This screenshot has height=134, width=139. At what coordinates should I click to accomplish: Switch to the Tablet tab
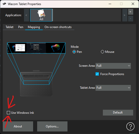[x=10, y=27]
